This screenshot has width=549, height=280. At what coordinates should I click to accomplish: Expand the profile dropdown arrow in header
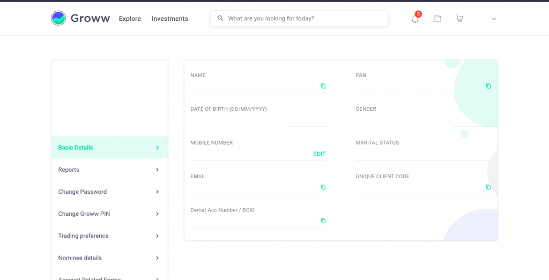(494, 19)
